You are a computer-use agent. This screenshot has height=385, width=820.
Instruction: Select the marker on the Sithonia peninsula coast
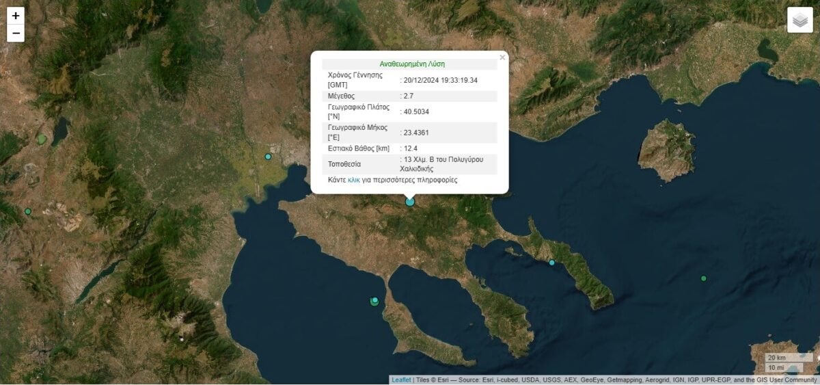click(x=552, y=263)
